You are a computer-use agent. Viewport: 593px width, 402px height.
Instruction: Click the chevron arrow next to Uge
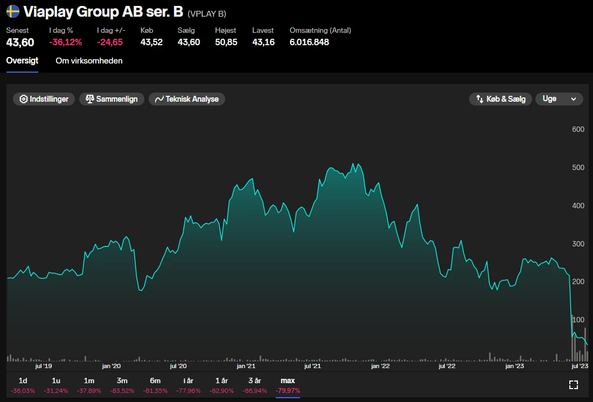point(574,99)
